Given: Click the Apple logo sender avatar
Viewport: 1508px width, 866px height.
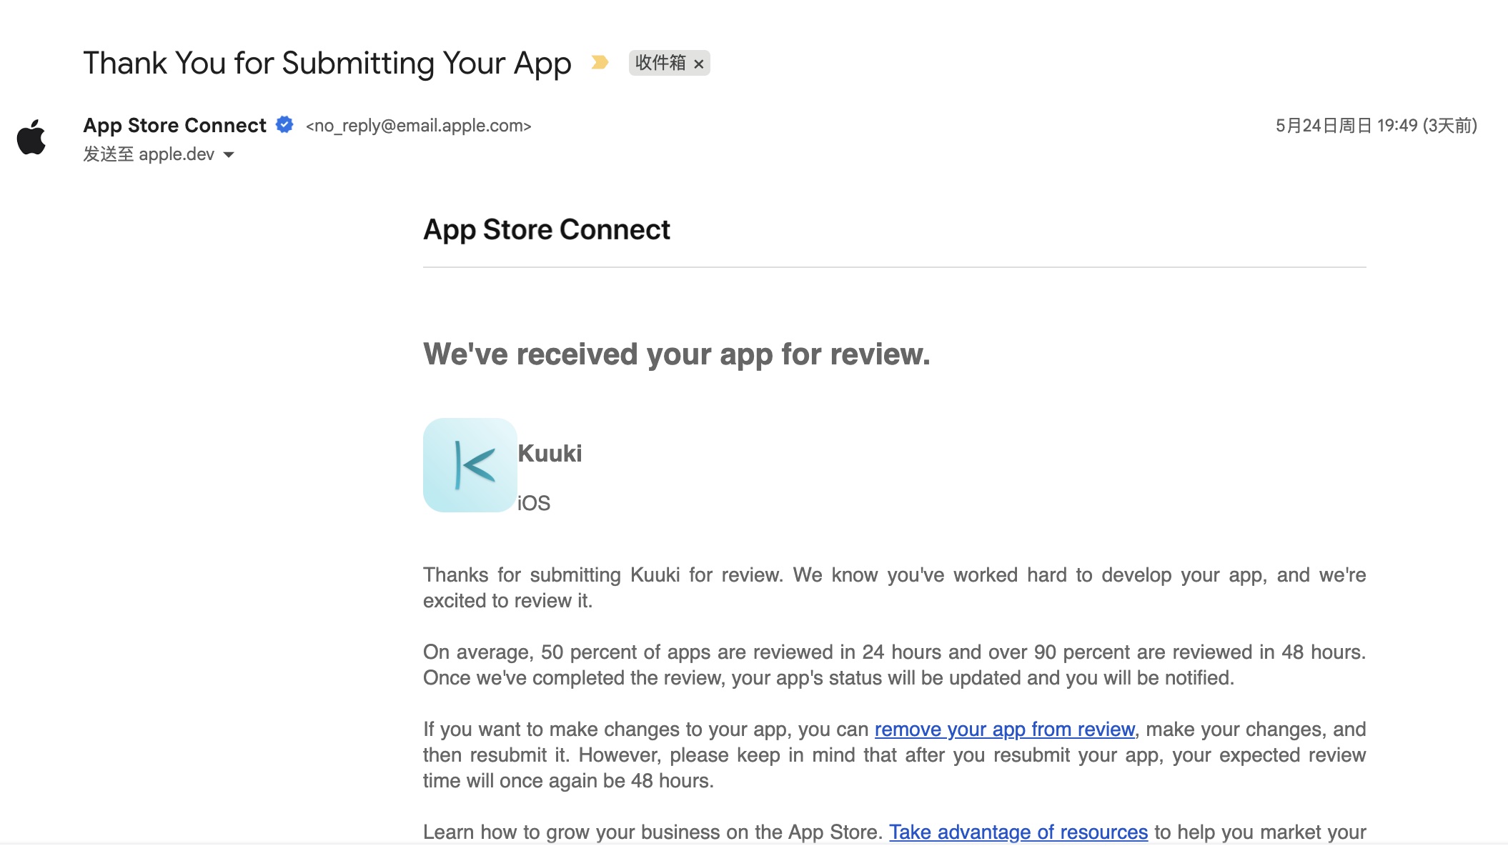Looking at the screenshot, I should tap(31, 137).
